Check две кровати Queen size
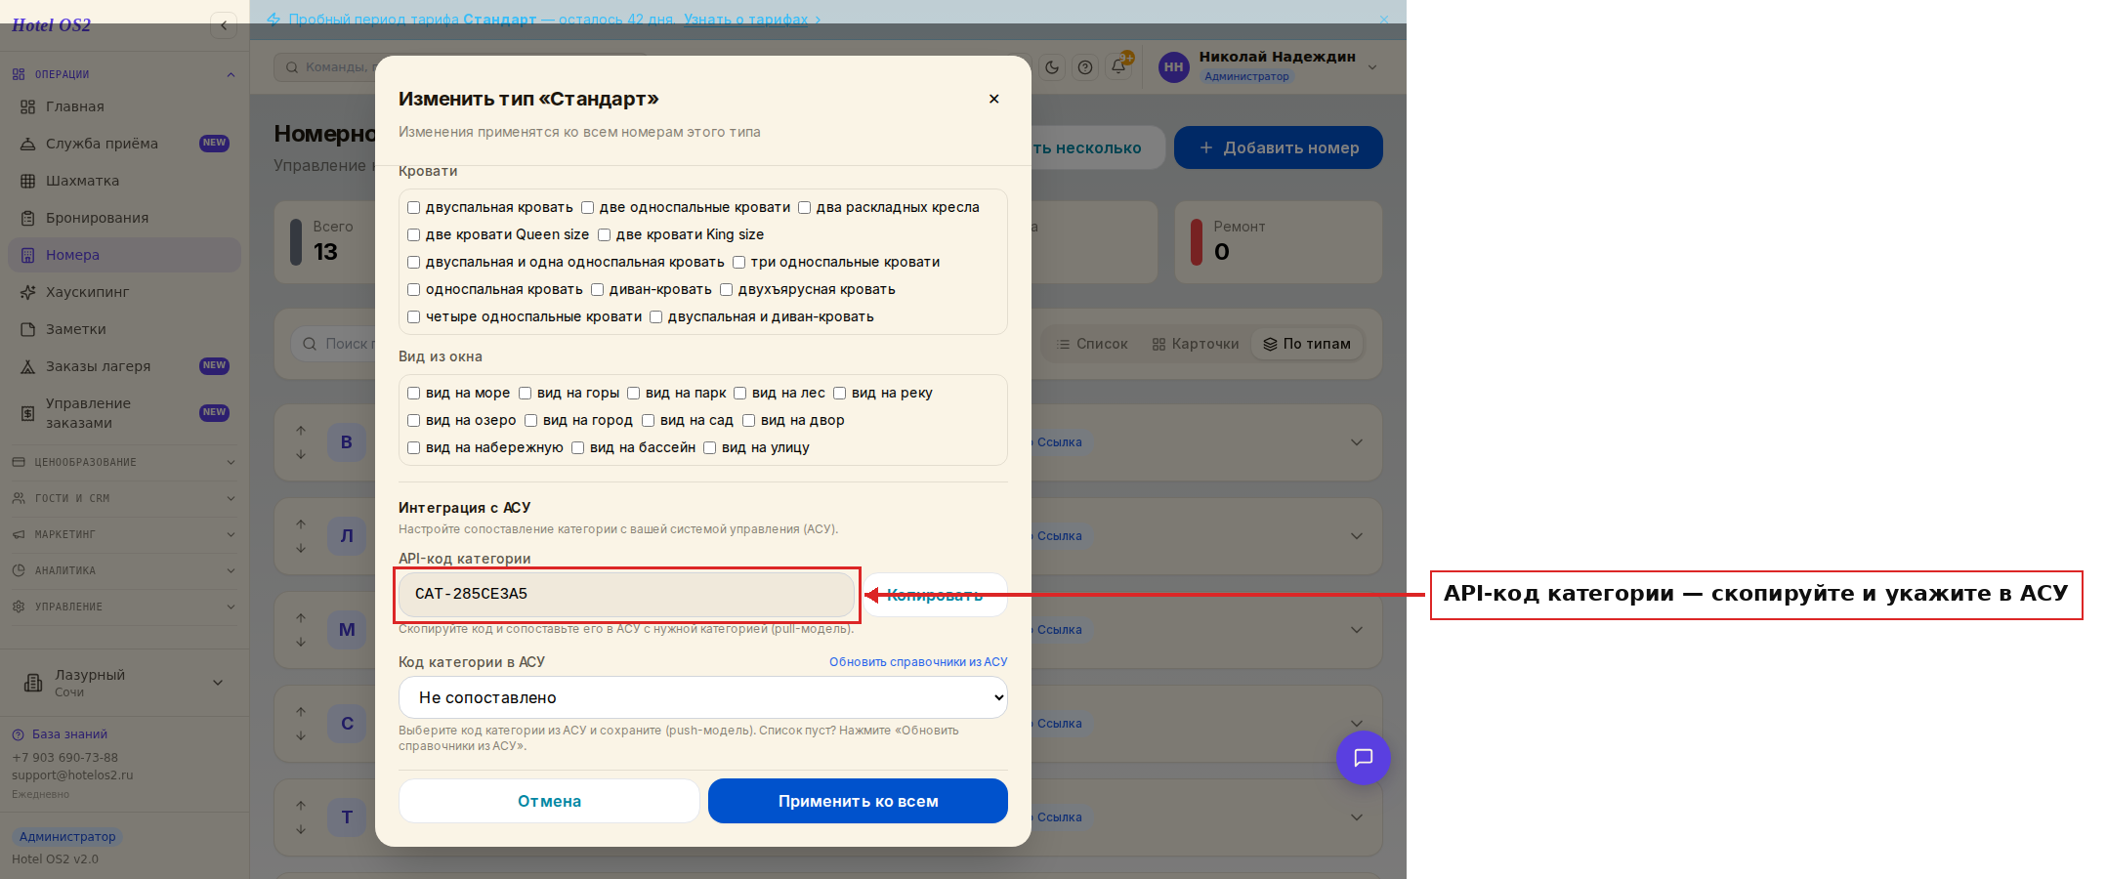The height and width of the screenshot is (879, 2106). point(414,234)
